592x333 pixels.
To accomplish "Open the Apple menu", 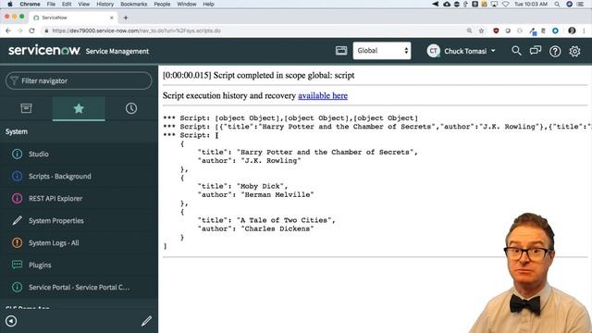I will 10,4.
